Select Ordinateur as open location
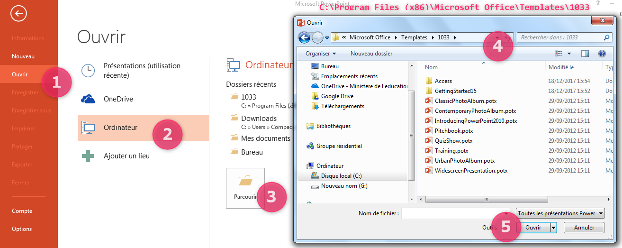622x248 pixels. coord(143,128)
